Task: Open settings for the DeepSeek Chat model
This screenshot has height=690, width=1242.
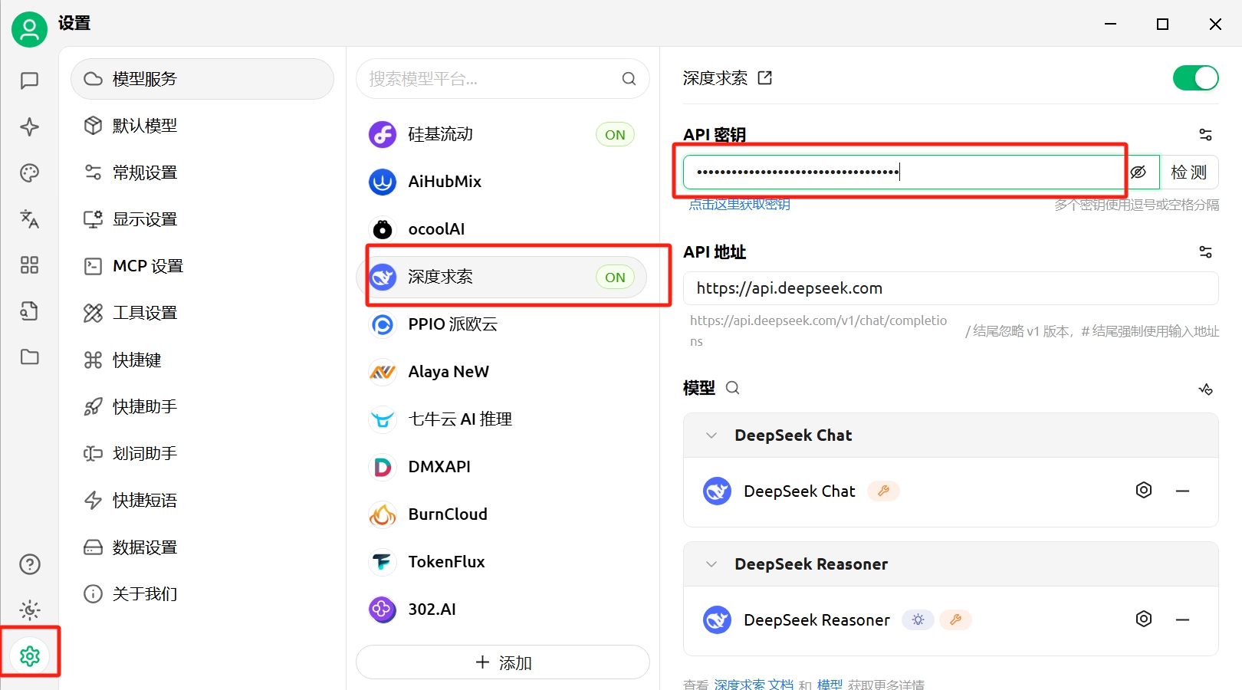Action: (x=1143, y=490)
